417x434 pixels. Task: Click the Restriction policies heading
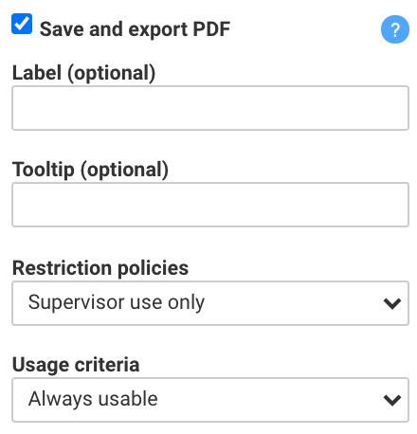click(x=100, y=268)
